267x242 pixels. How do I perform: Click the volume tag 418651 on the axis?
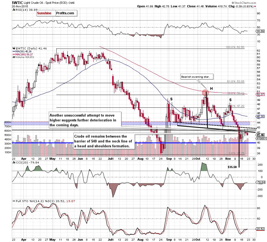(x=261, y=139)
